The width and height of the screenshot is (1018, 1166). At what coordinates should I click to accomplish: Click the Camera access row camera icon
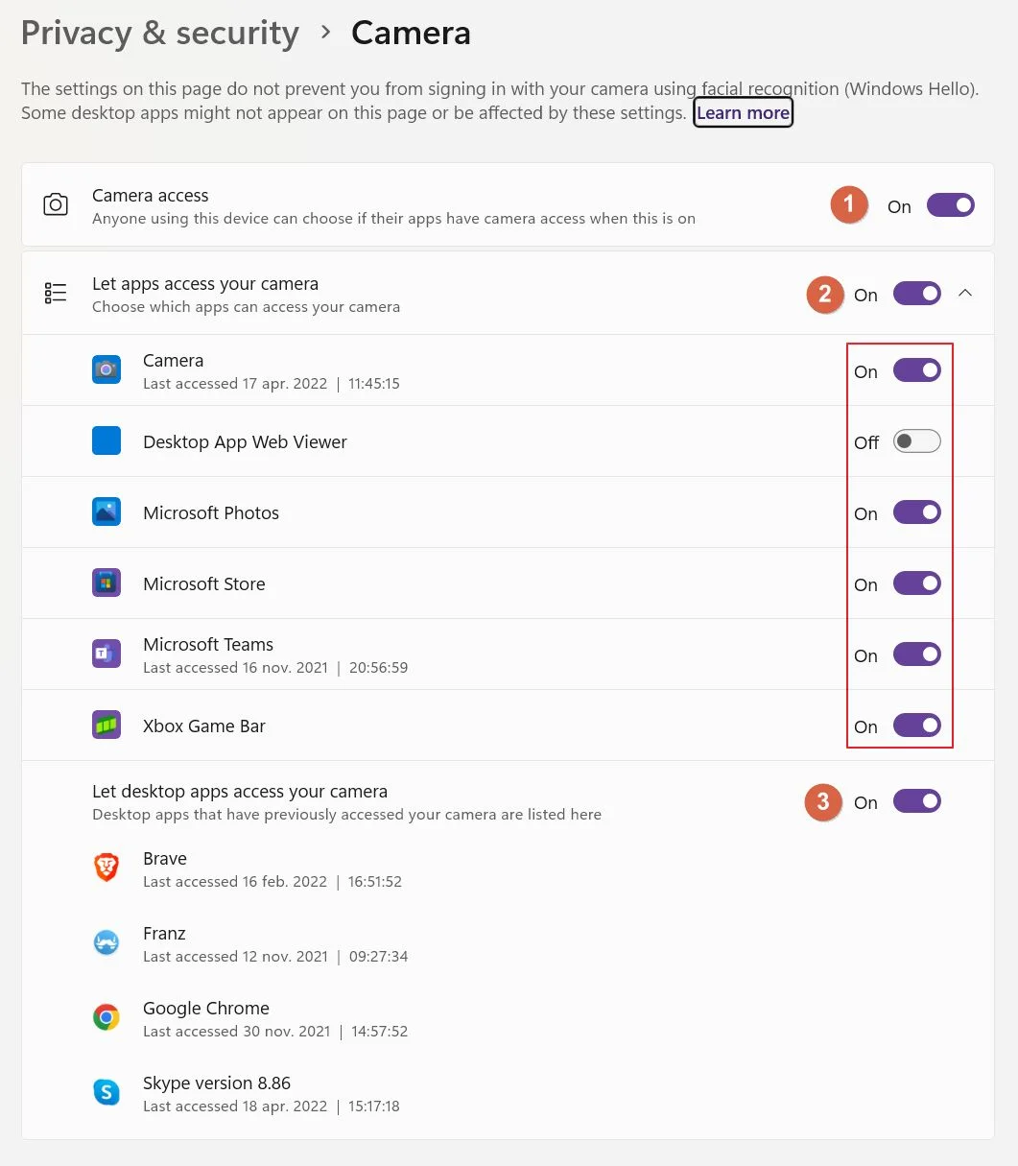(x=56, y=205)
